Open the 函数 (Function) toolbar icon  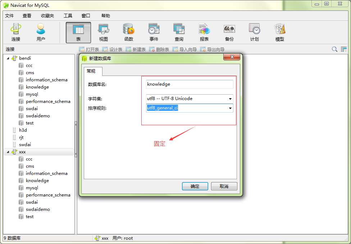pos(129,32)
